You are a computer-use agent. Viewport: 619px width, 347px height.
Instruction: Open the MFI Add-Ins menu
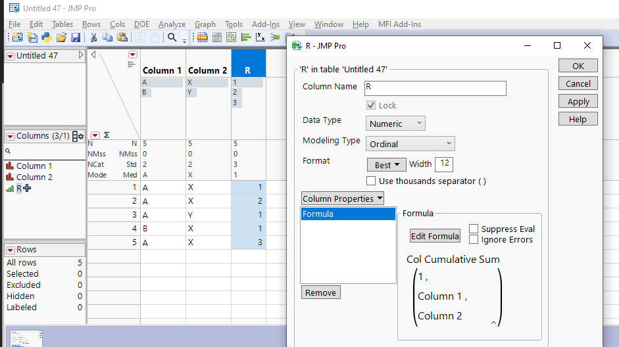[399, 24]
